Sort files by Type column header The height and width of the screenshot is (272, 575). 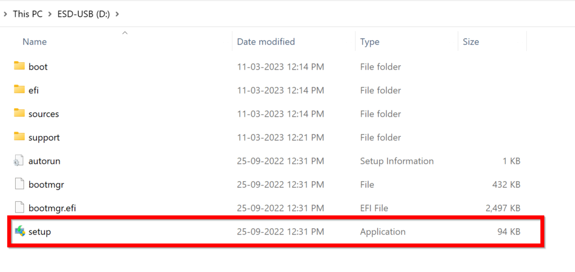(x=369, y=42)
